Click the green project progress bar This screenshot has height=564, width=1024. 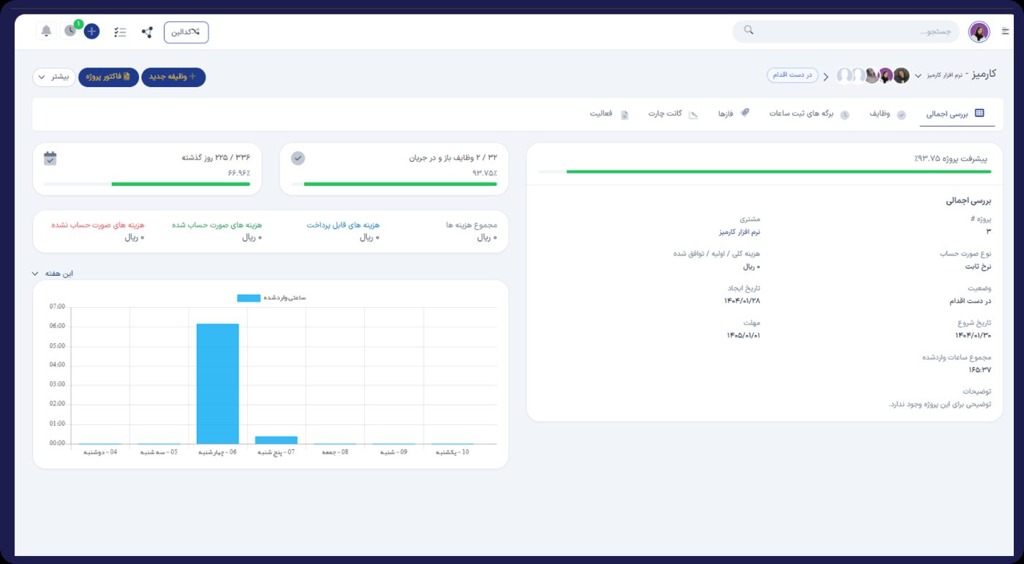click(x=778, y=172)
